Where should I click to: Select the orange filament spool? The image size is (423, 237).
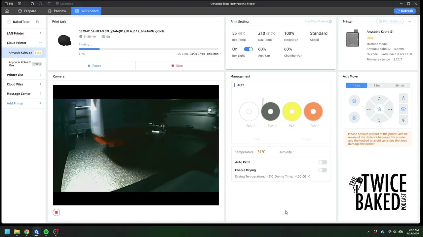pyautogui.click(x=313, y=112)
